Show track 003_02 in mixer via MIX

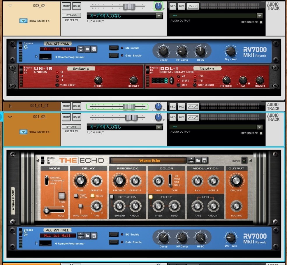(182, 6)
